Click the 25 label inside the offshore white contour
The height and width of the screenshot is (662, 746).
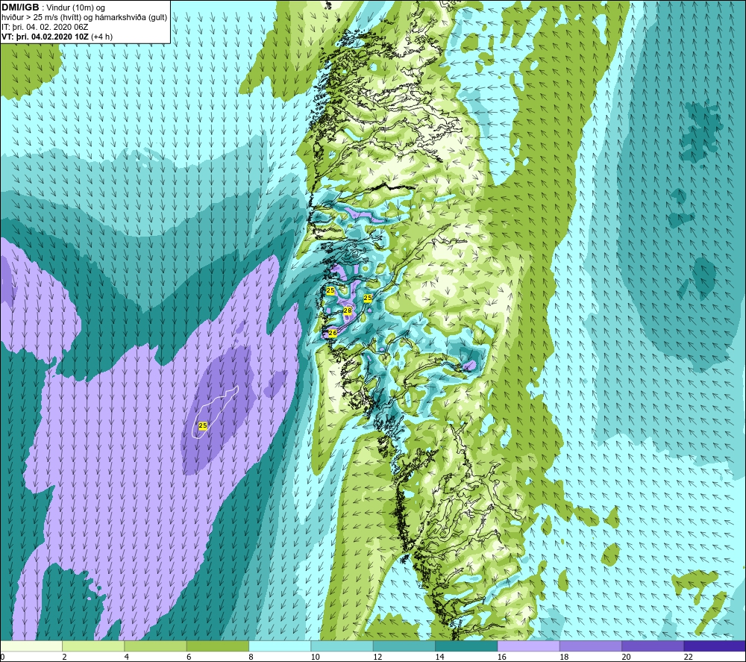coord(203,425)
